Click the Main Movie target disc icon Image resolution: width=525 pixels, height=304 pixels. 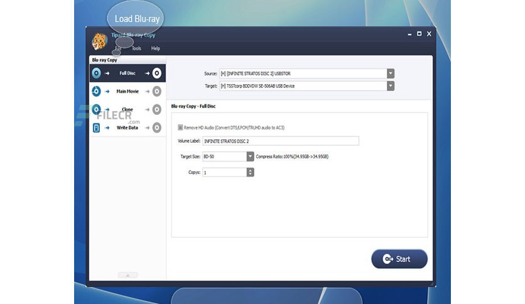click(x=157, y=91)
